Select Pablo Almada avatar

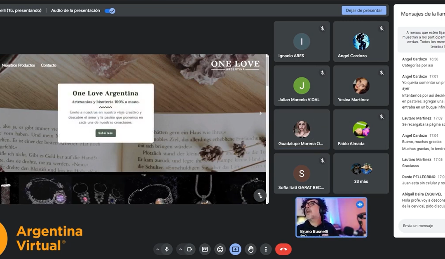(x=361, y=129)
